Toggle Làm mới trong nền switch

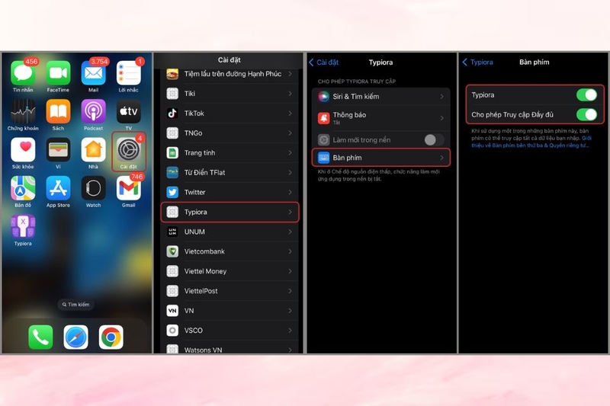point(434,139)
